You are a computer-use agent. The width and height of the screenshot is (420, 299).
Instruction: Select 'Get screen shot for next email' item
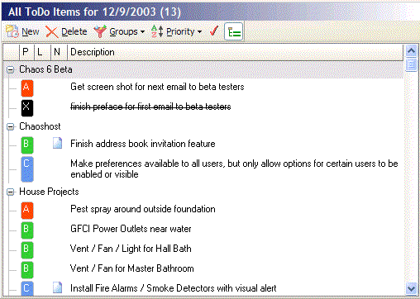click(157, 87)
